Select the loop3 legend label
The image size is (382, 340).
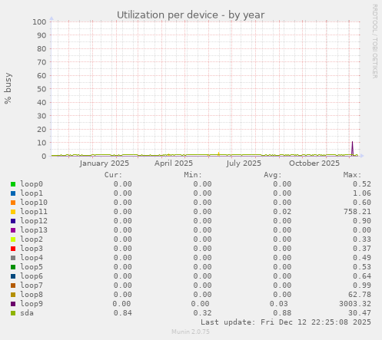tap(32, 249)
